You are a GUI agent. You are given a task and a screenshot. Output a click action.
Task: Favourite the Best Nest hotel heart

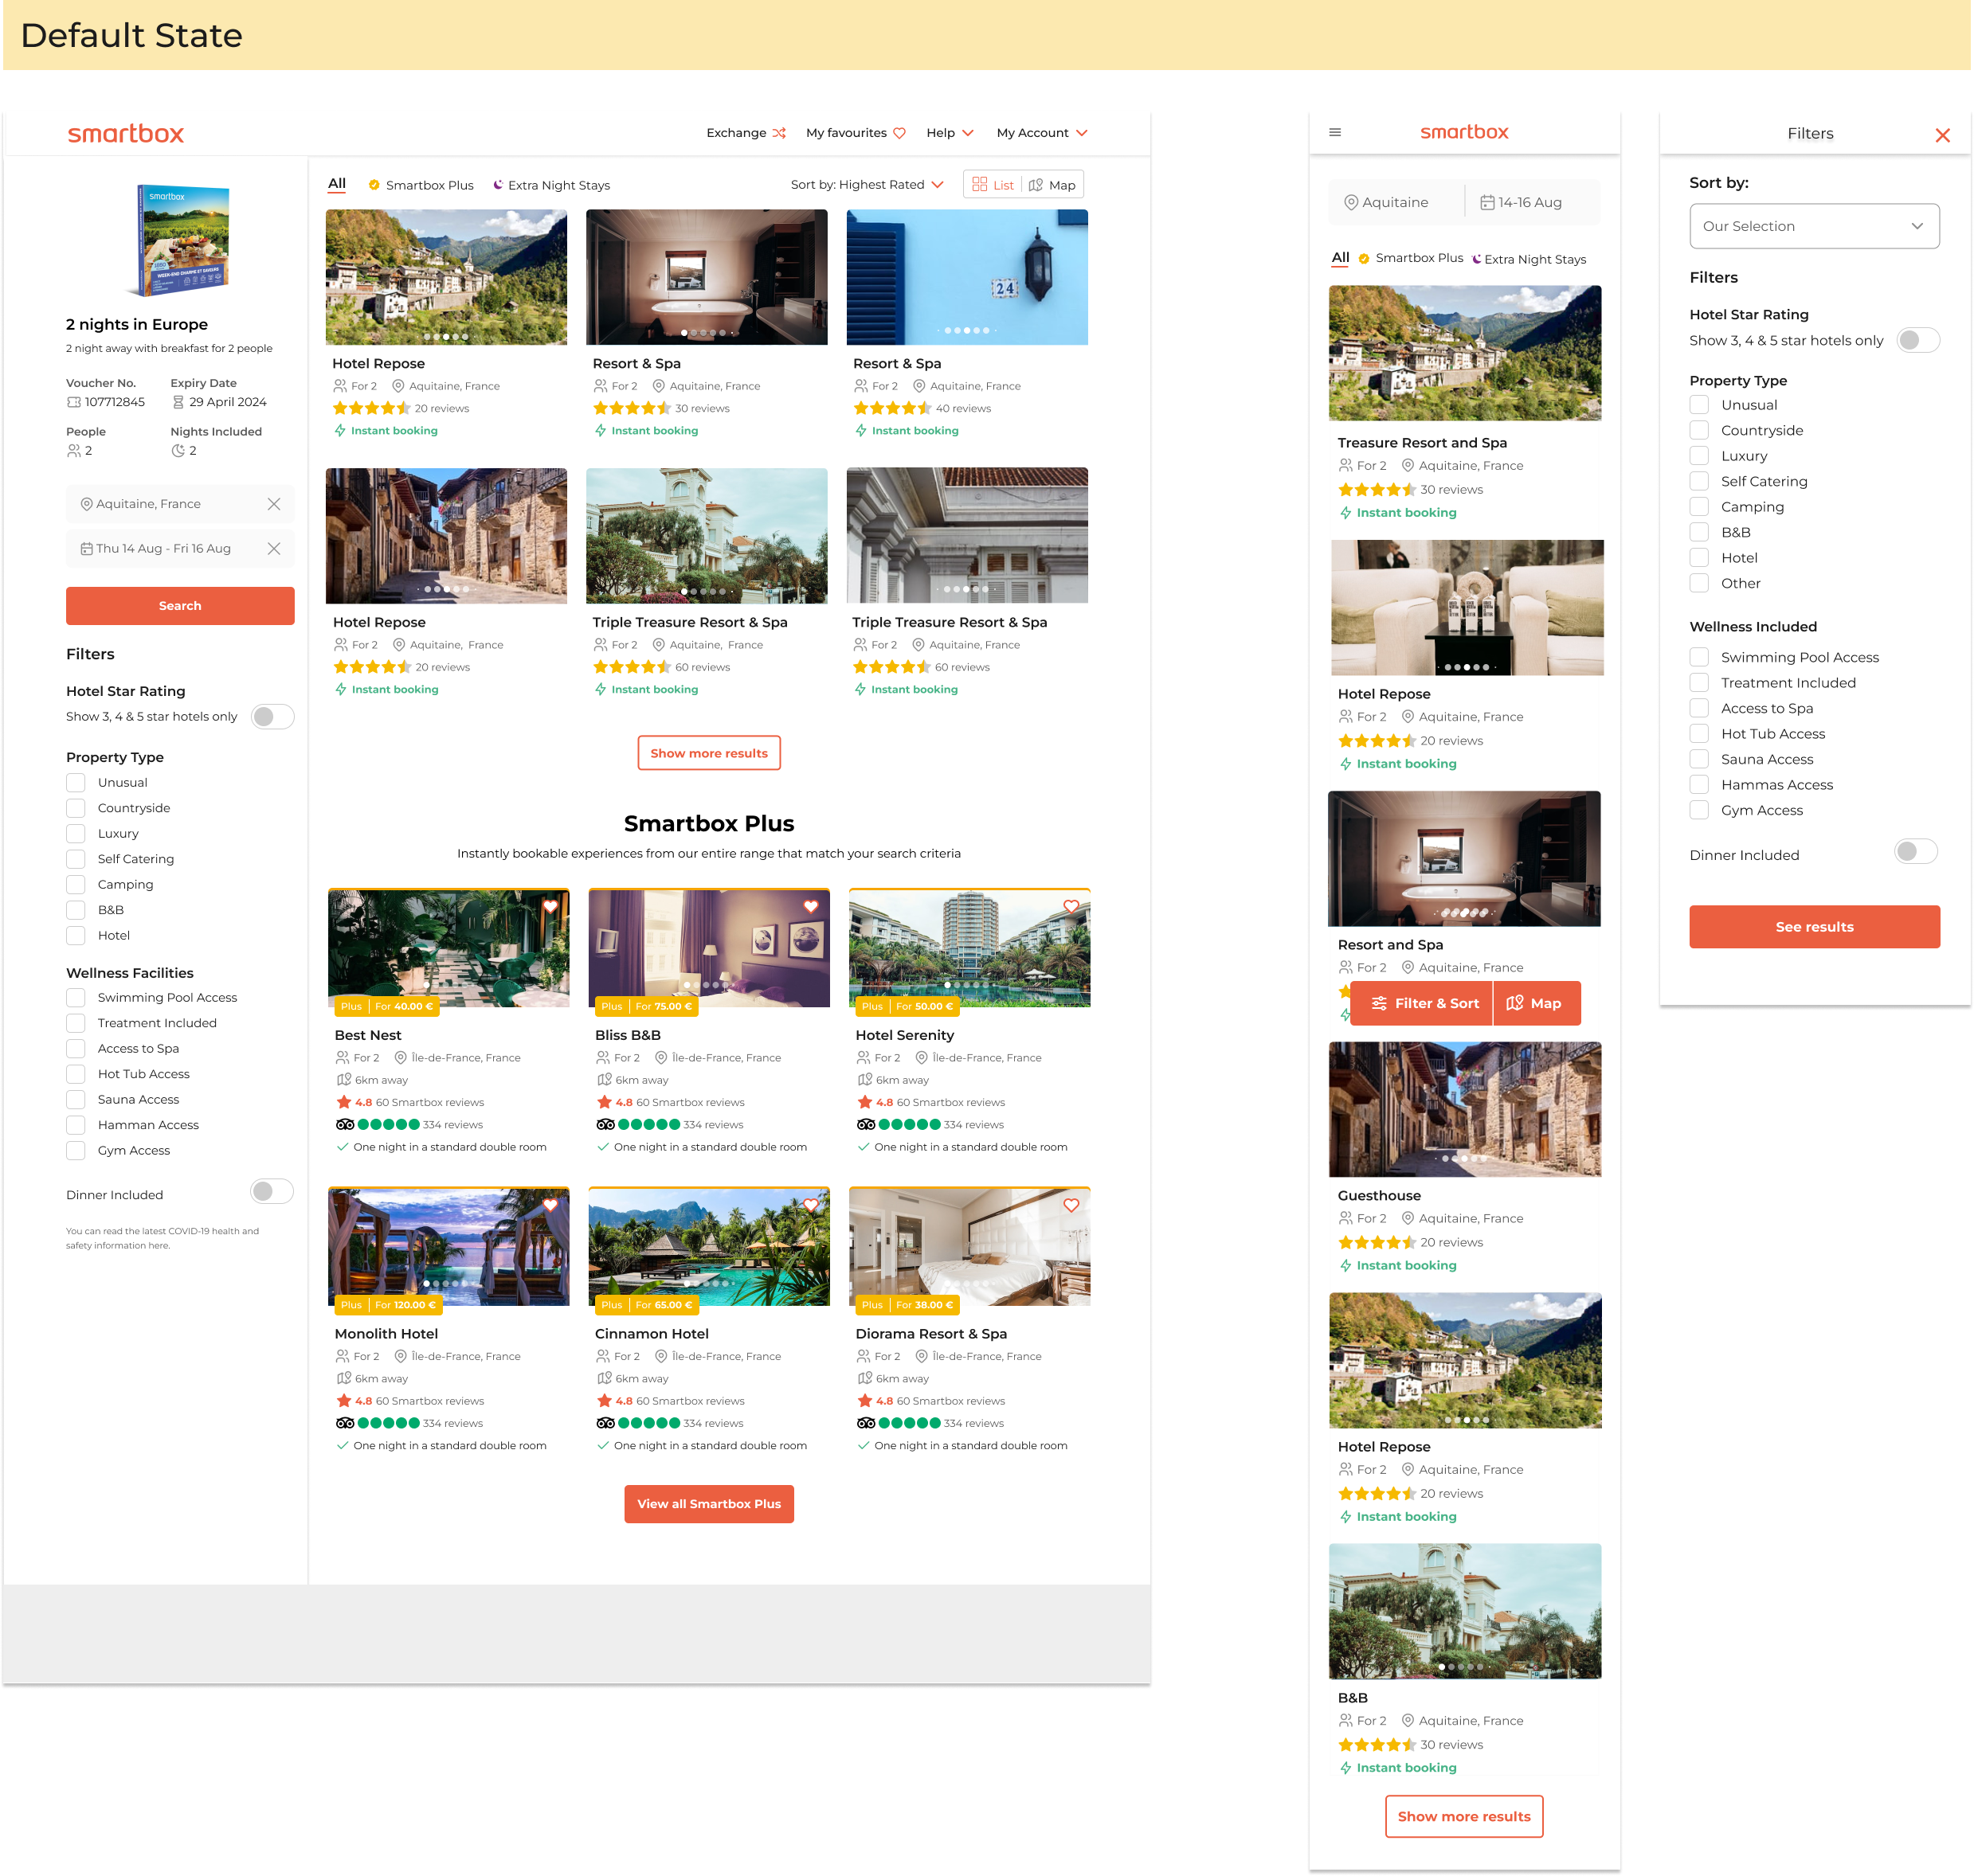550,906
